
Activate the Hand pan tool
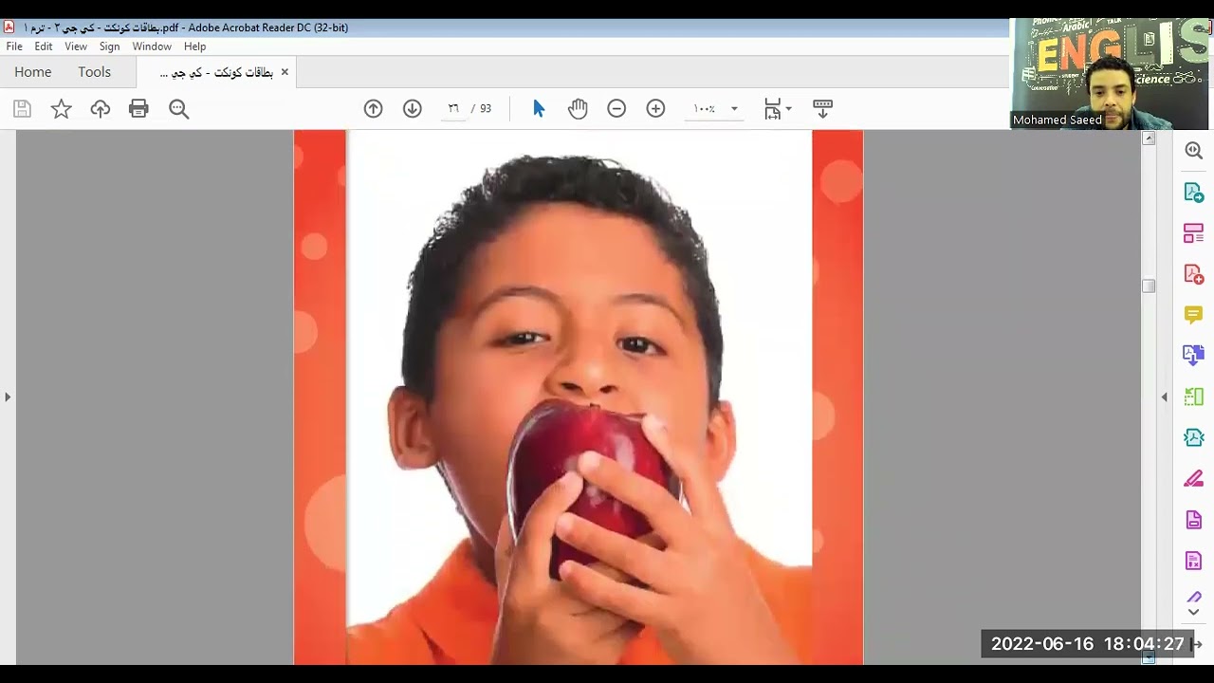tap(578, 109)
